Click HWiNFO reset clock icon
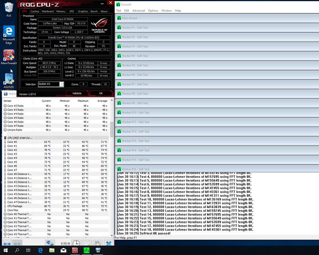 [x=76, y=243]
